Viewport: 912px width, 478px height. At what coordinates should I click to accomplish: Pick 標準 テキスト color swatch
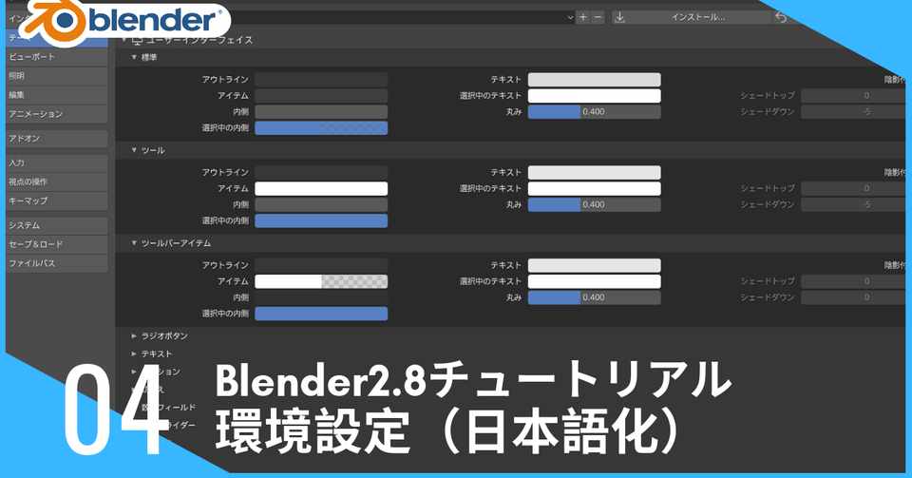594,80
